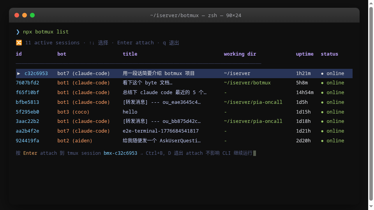Viewport: 374px width, 210px height.
Task: Click title '总结下 claude code 最近的 5 个…'
Action: pyautogui.click(x=164, y=93)
